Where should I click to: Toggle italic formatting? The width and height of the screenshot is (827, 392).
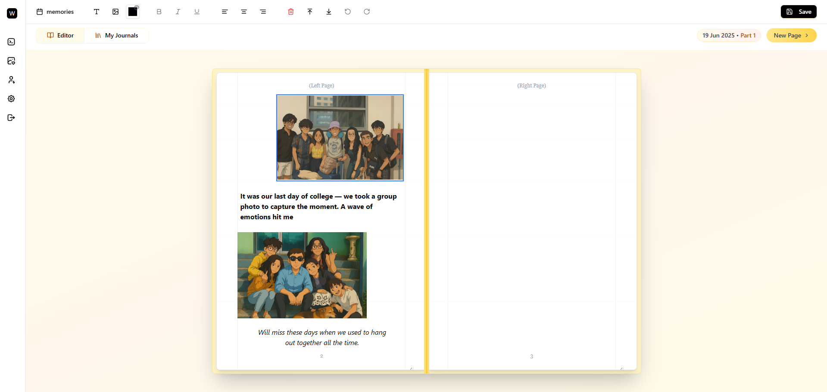click(178, 12)
